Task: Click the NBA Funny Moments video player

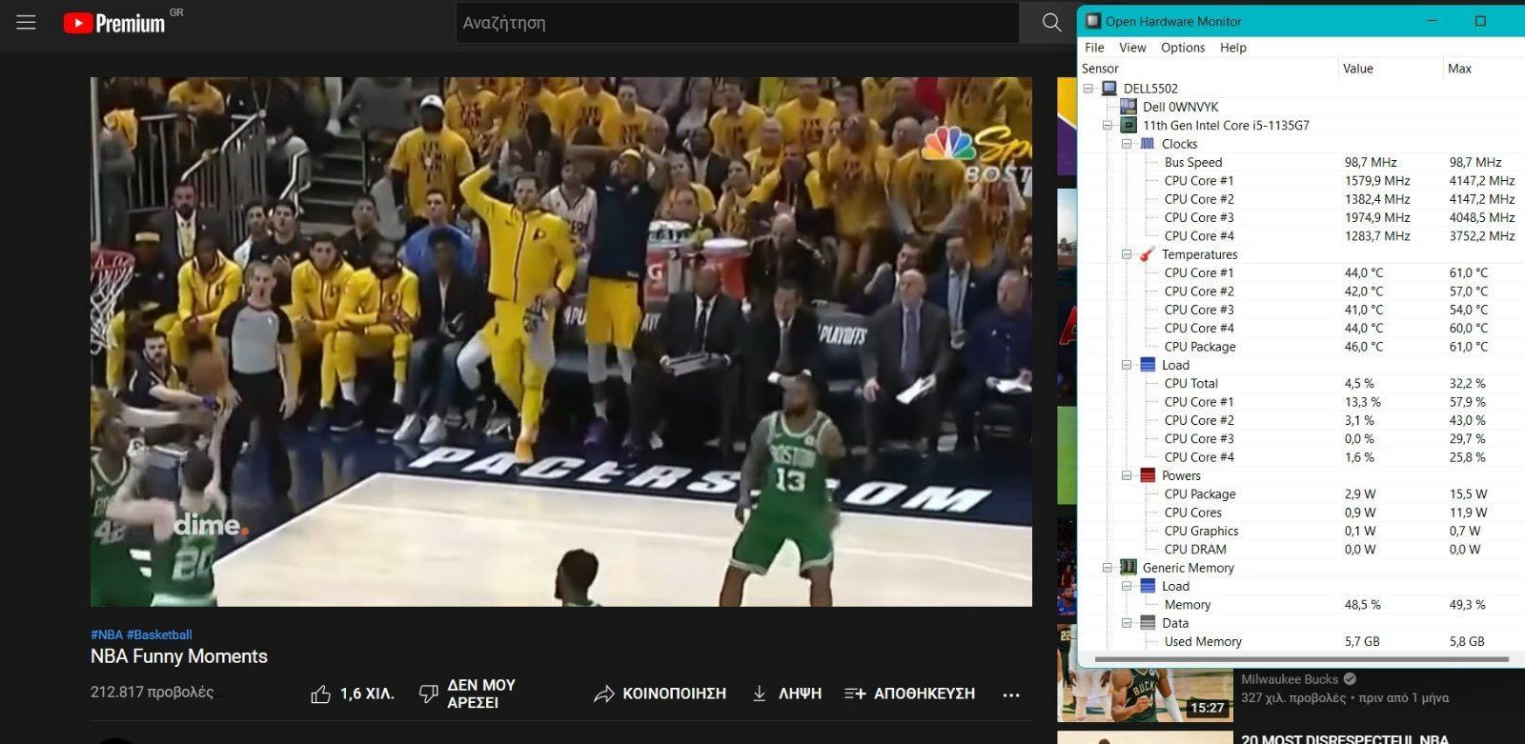Action: pos(560,341)
